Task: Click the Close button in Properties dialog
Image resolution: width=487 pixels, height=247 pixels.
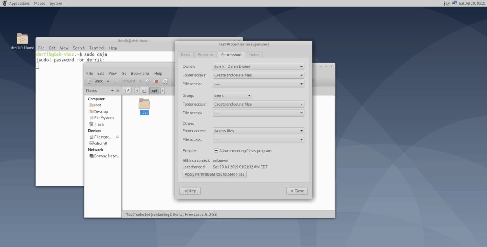Action: click(x=297, y=191)
